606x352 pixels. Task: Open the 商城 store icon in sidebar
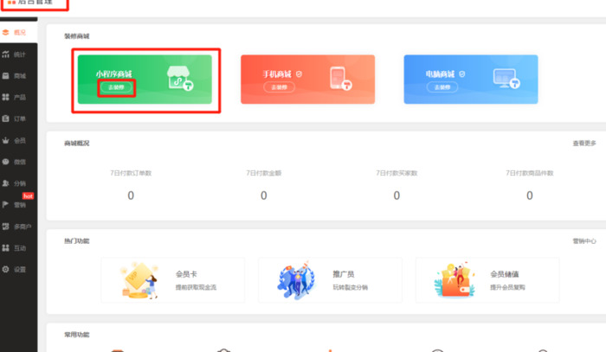pyautogui.click(x=5, y=76)
